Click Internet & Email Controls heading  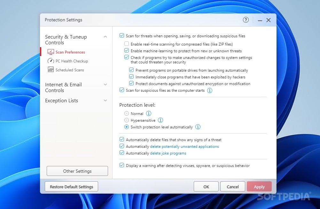click(64, 87)
